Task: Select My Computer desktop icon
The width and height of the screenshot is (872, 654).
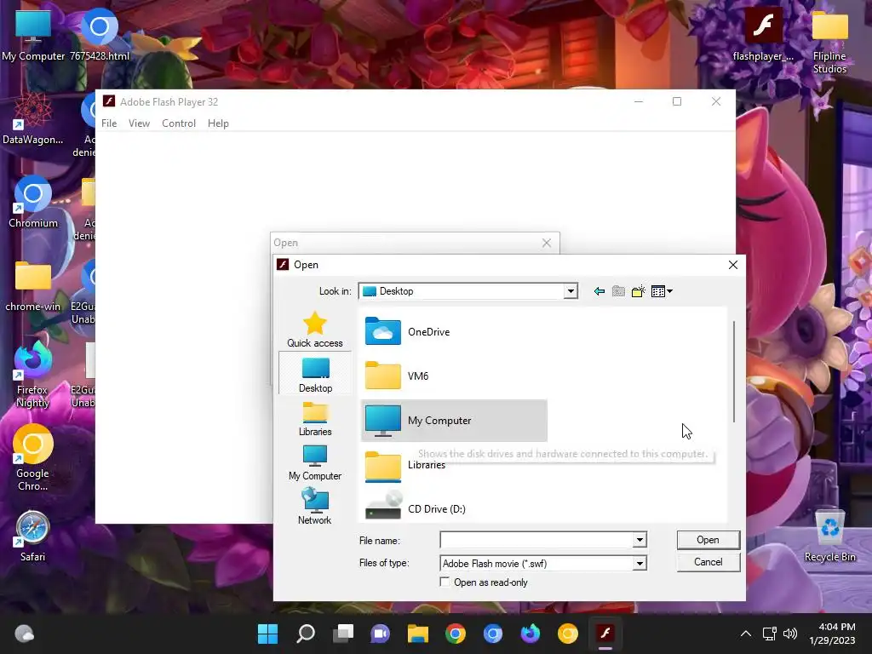Action: [x=33, y=36]
